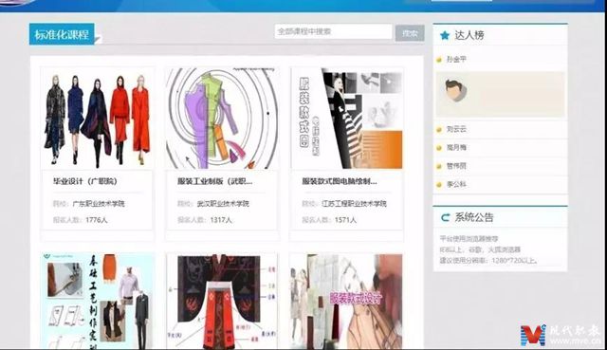Click the gold coin icon beside 管伟丽

pos(439,167)
